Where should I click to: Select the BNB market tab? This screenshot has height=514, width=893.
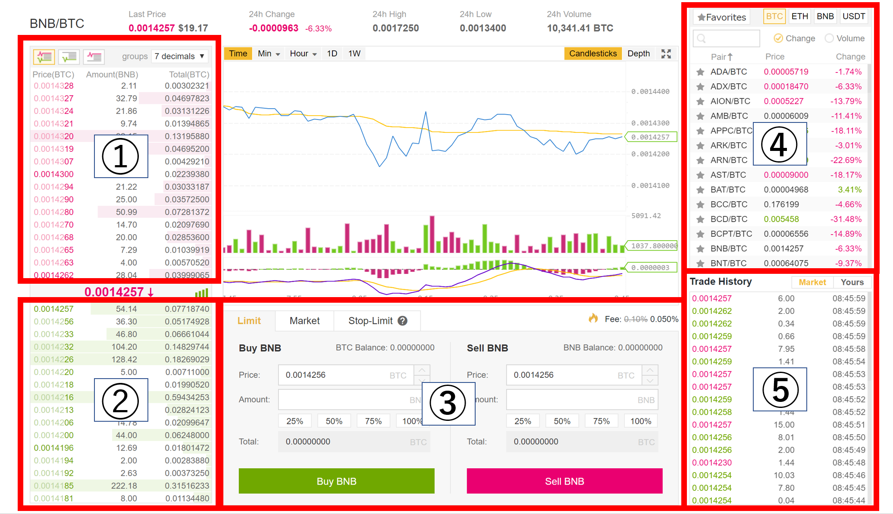click(825, 16)
